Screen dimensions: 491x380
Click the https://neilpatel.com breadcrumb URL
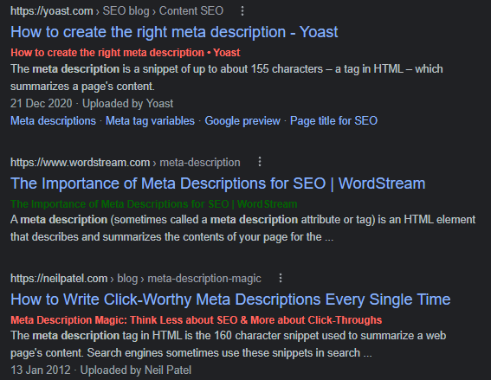tap(59, 279)
